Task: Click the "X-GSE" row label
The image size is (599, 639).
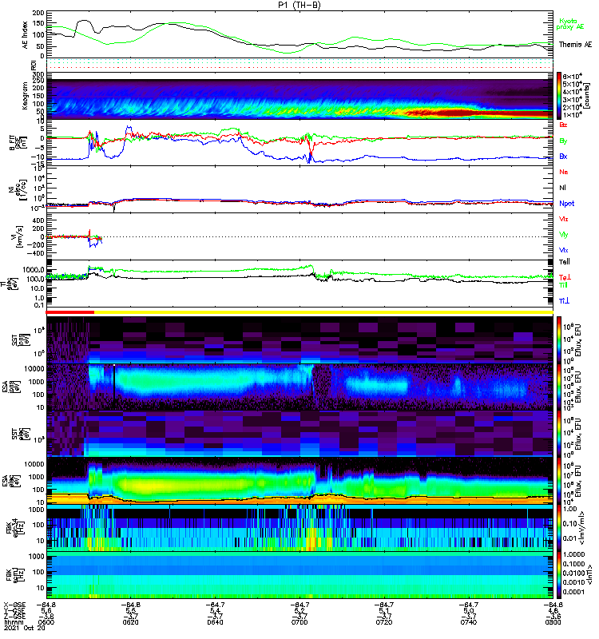Action: (x=14, y=605)
